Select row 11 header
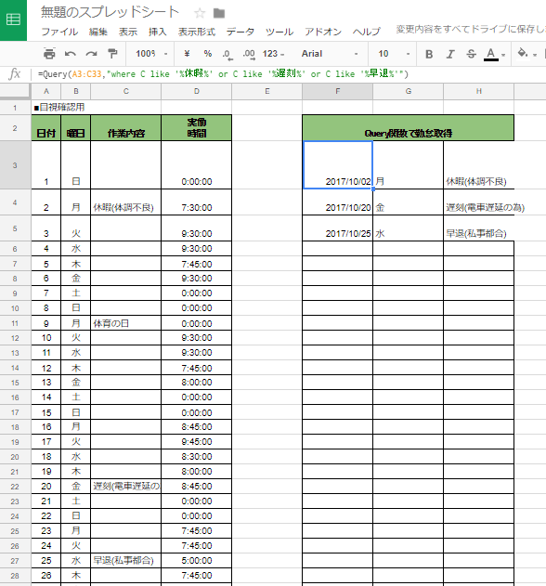Screen dimensions: 546x586 pyautogui.click(x=15, y=323)
